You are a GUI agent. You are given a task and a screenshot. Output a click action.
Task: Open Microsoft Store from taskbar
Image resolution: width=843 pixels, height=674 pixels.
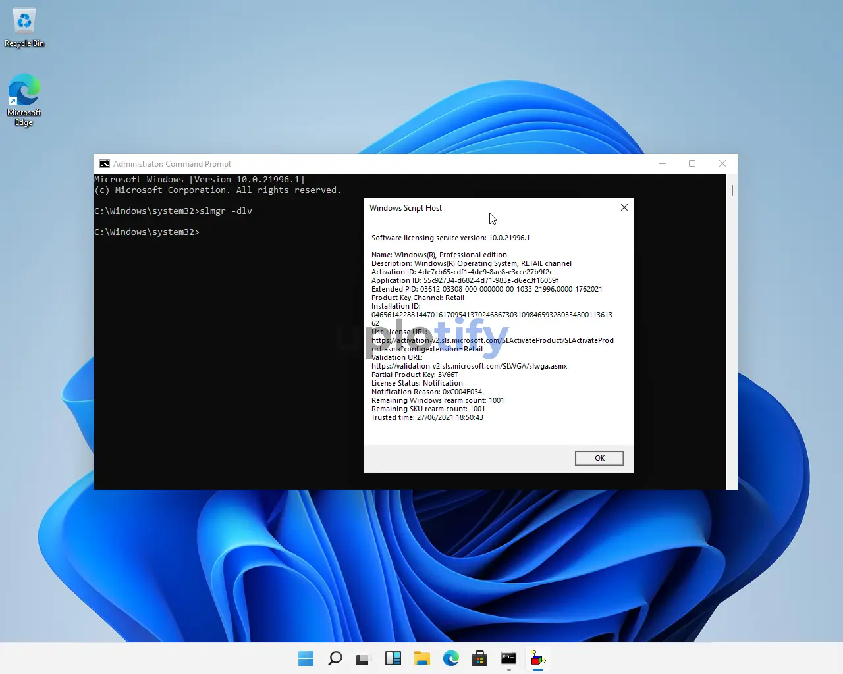480,658
